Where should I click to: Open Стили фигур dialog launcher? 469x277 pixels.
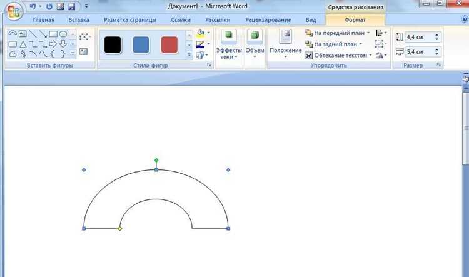click(209, 64)
